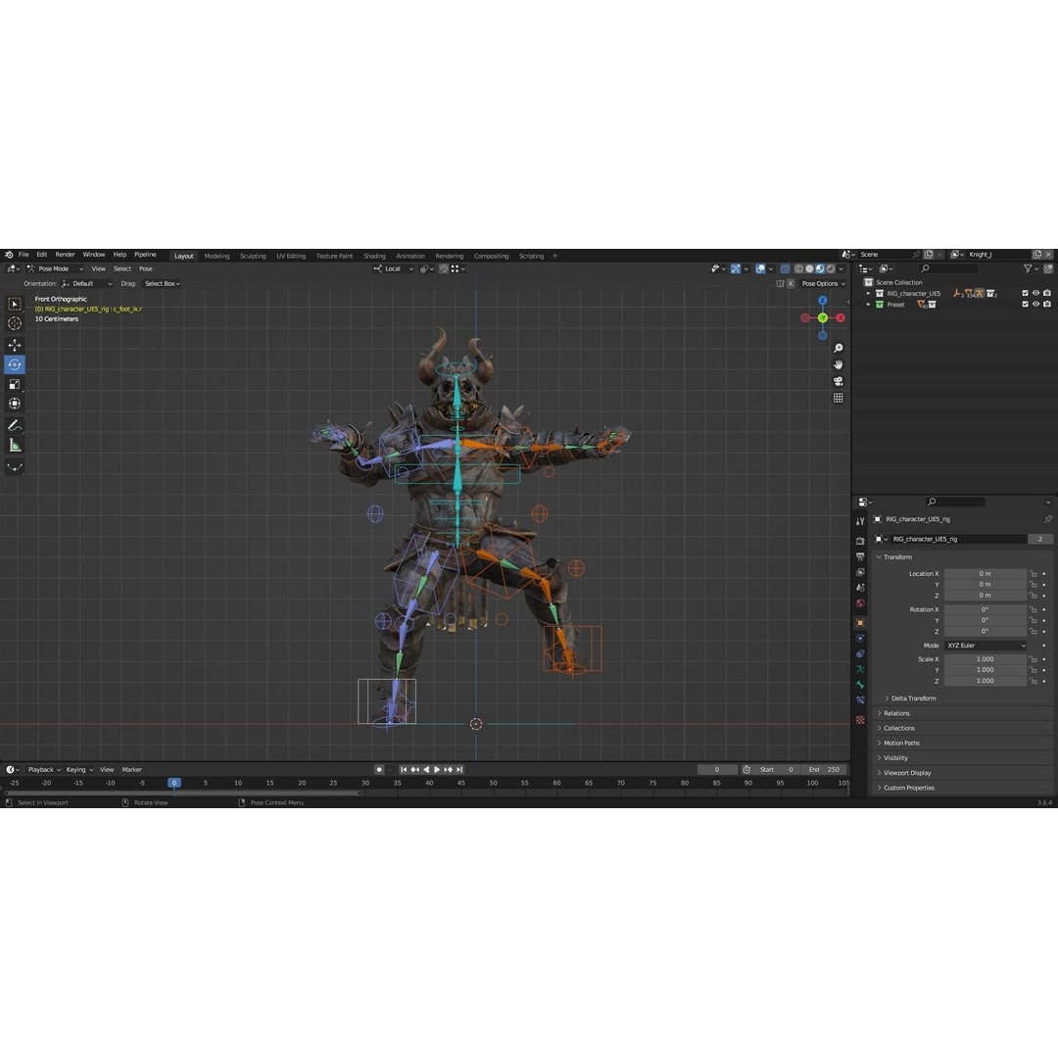
Task: Select the Rotate tool
Action: (x=14, y=364)
